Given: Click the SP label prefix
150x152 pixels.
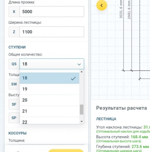Looking at the screenshot, I should pos(14,118).
